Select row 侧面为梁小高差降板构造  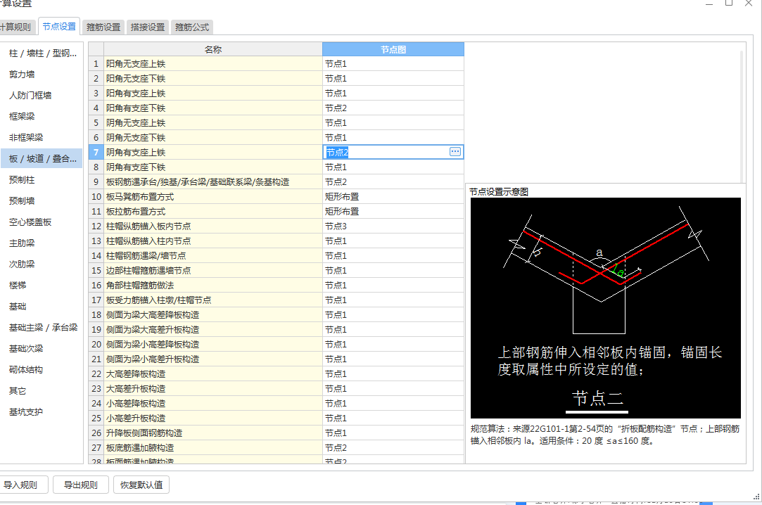[x=213, y=344]
